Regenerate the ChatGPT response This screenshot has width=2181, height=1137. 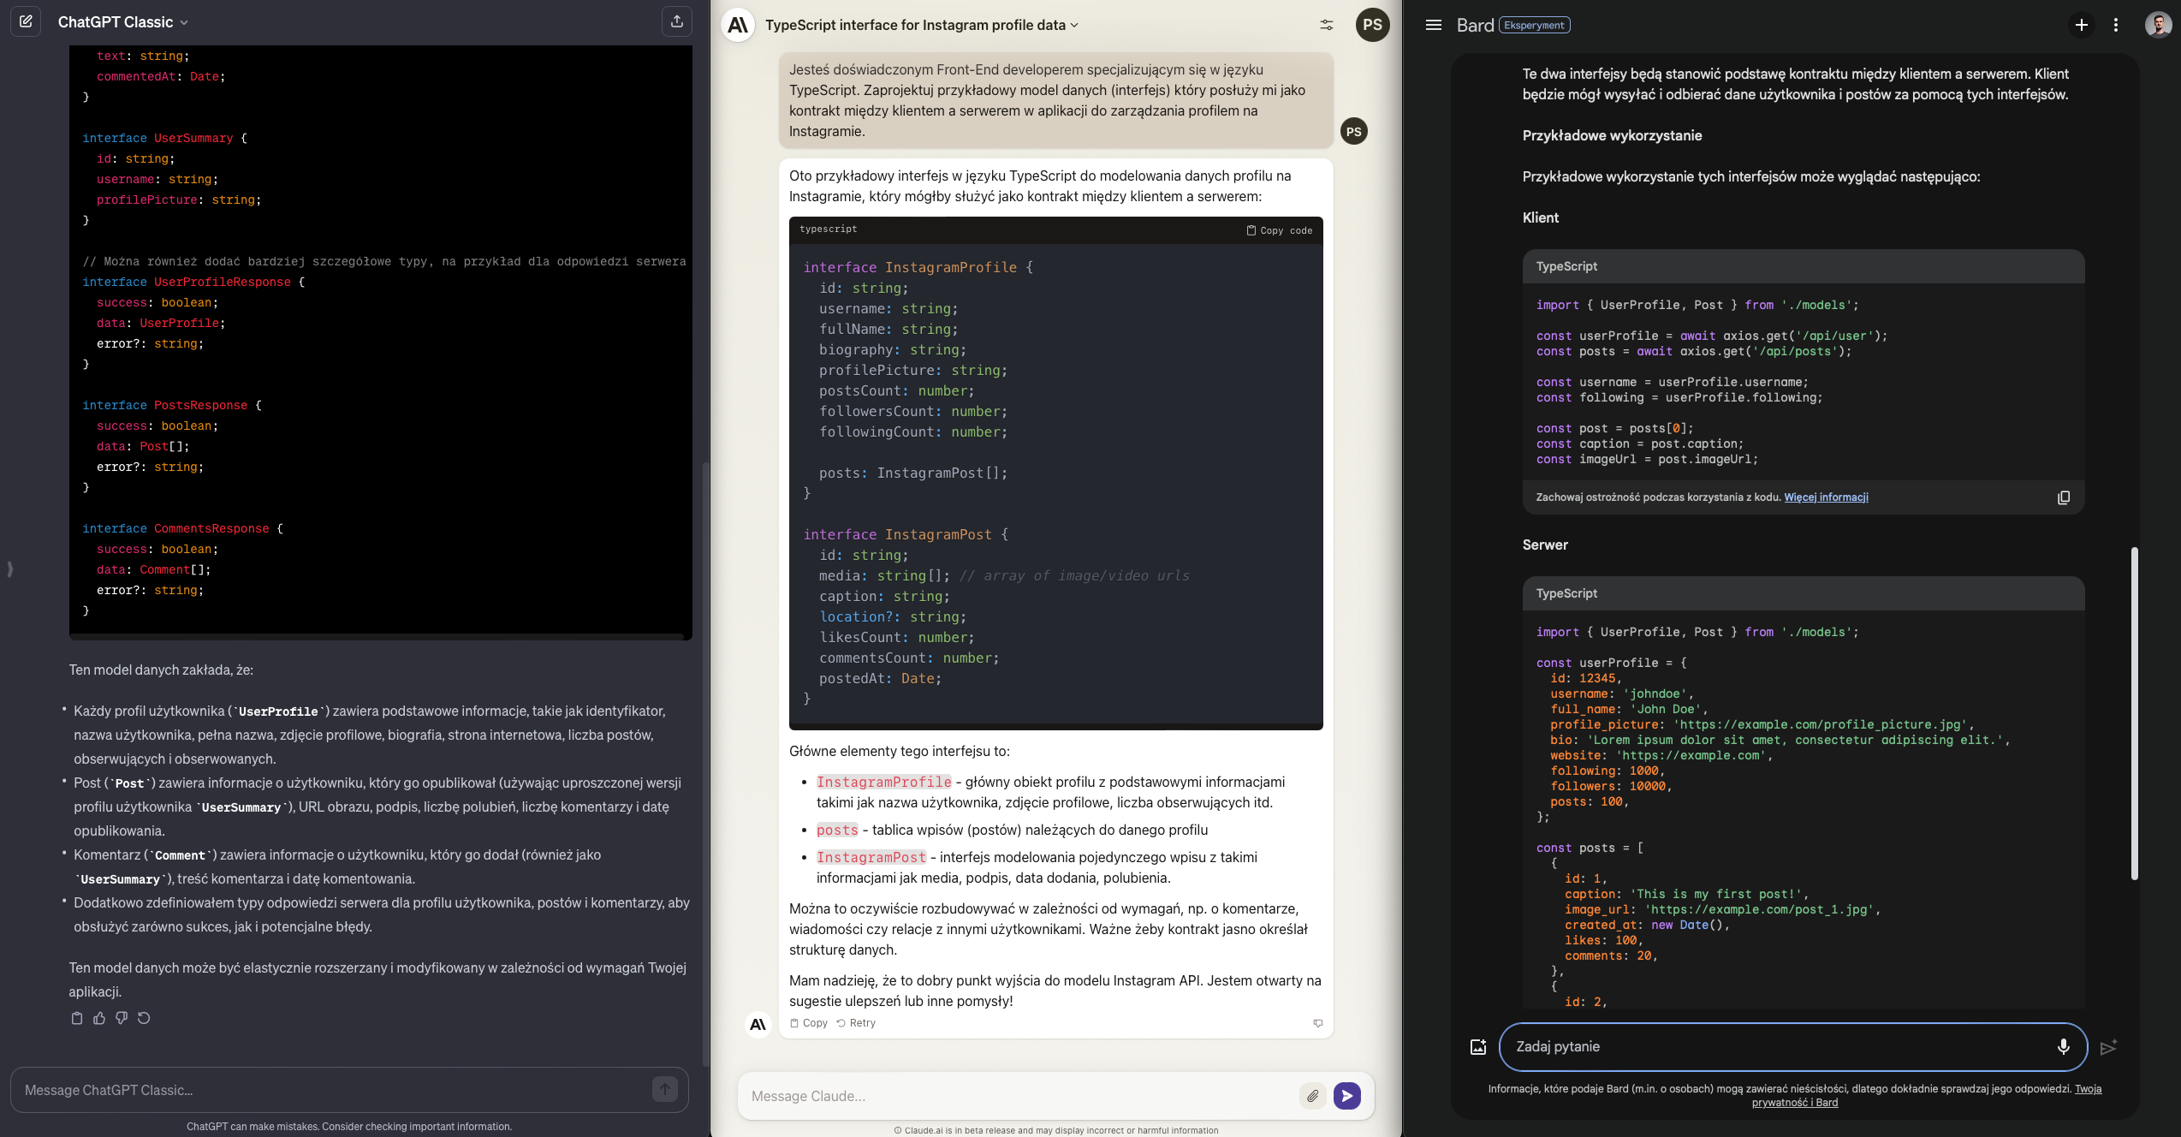(144, 1018)
